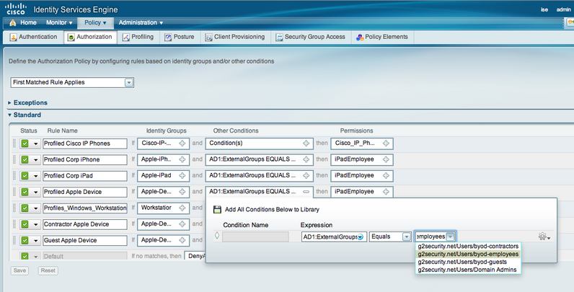This screenshot has height=292, width=574.
Task: Open the AD1:ExternalGroups attribute dropdown
Action: (x=361, y=236)
